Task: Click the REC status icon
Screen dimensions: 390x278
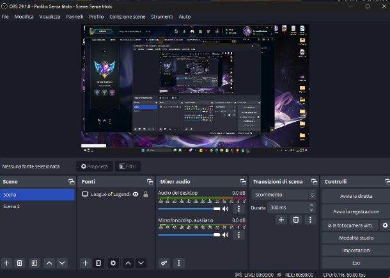Action: 279,275
